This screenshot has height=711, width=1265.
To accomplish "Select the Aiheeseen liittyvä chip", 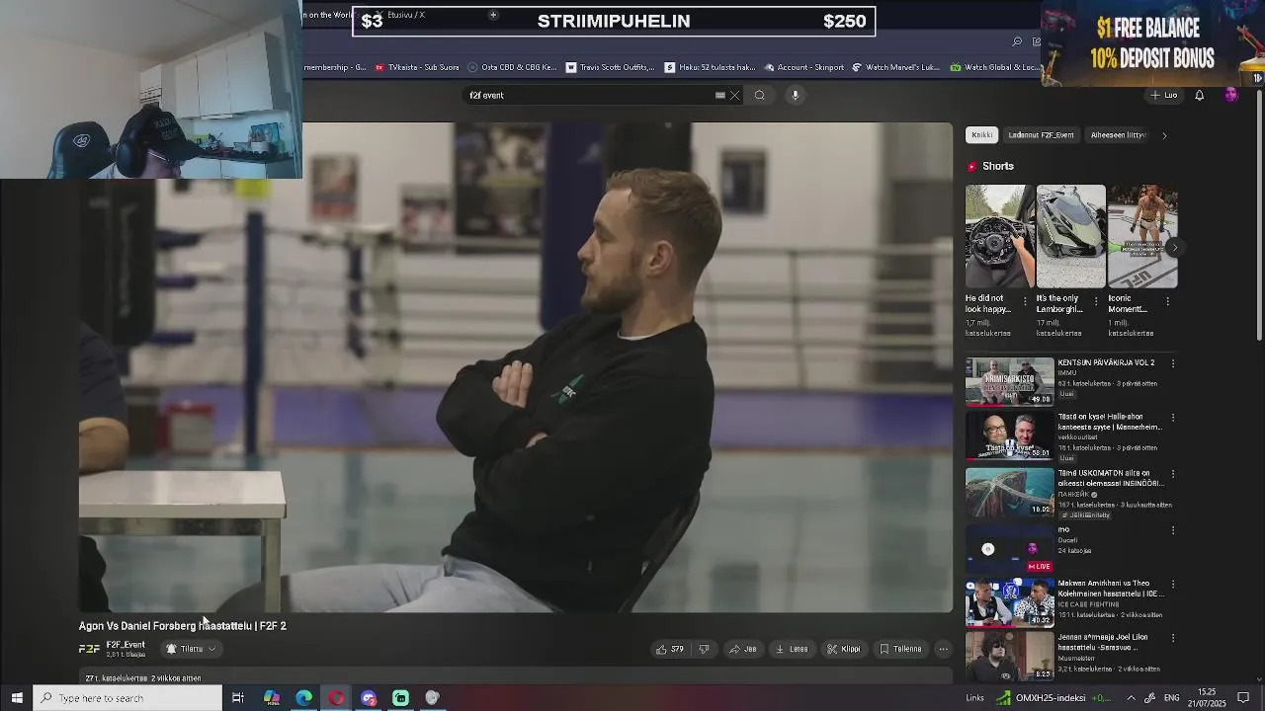I will pos(1118,135).
